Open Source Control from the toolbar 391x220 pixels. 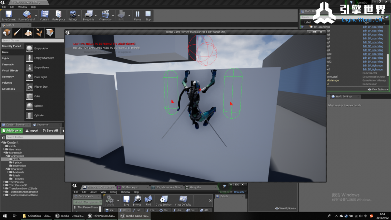click(x=26, y=15)
